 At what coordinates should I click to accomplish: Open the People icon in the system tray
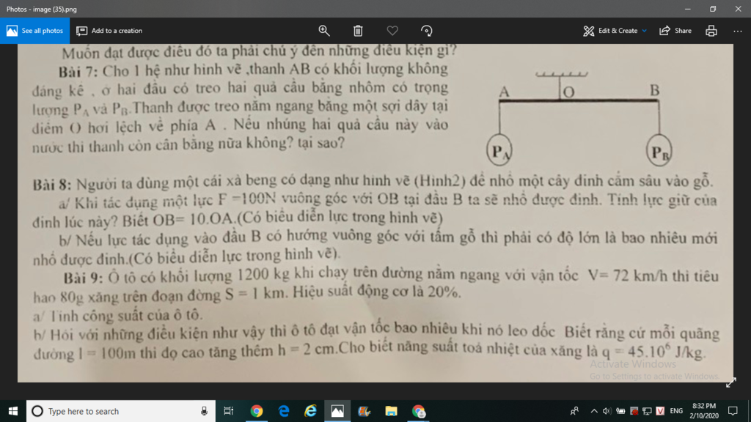(574, 411)
